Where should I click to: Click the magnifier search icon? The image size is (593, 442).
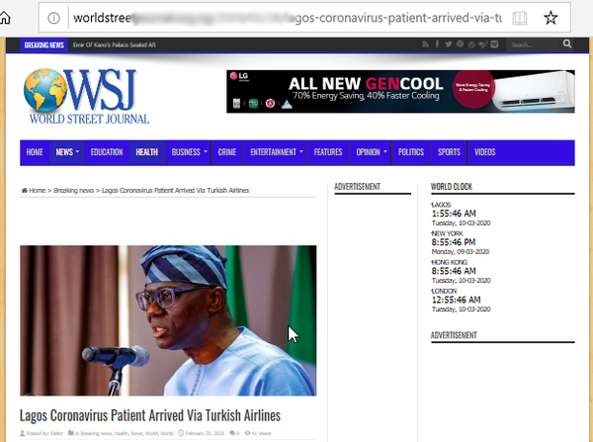pos(567,44)
